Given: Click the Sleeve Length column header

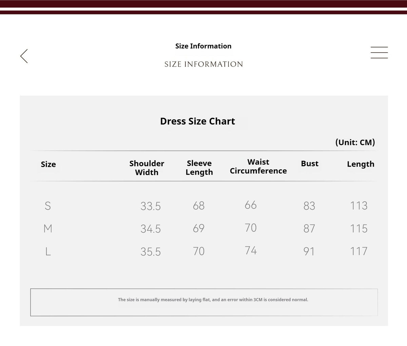Looking at the screenshot, I should coord(199,168).
